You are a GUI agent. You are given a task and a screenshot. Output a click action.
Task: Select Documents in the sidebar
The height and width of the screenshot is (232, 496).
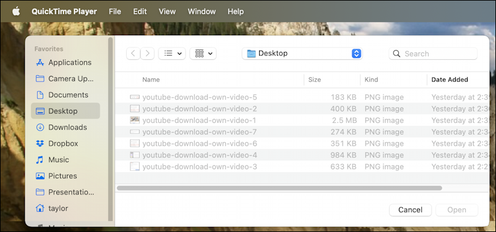coord(66,94)
